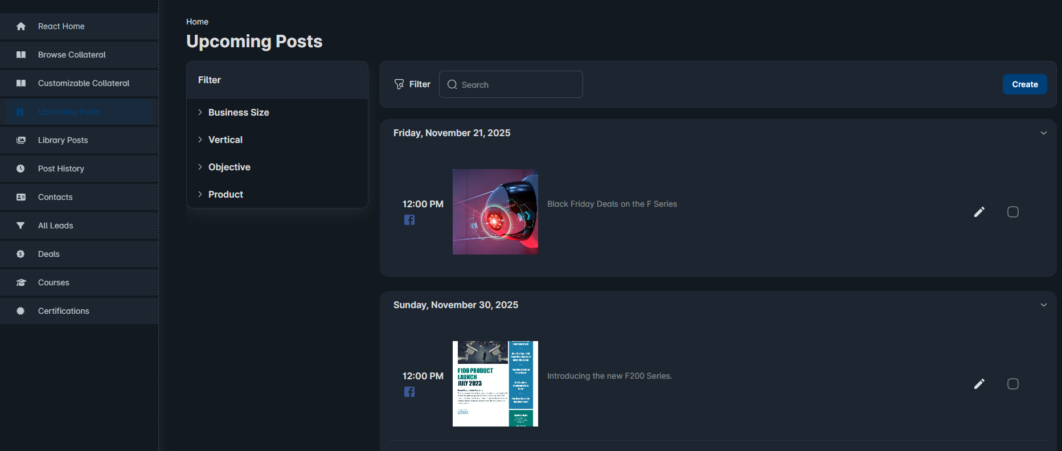The height and width of the screenshot is (451, 1062).
Task: Collapse the Friday, November 21 section
Action: [1044, 133]
